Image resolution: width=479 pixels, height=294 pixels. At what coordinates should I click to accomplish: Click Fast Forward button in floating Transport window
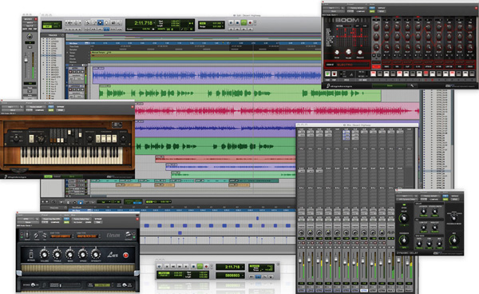pos(180,267)
